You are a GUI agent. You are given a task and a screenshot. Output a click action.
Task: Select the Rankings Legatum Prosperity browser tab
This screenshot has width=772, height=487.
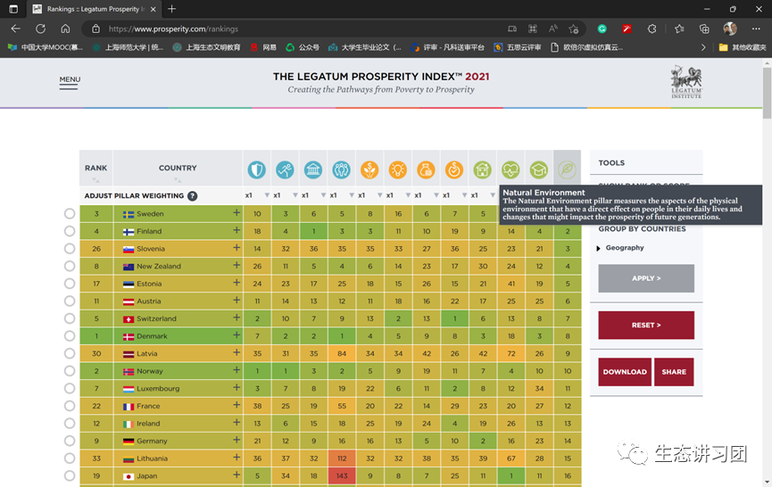(95, 9)
